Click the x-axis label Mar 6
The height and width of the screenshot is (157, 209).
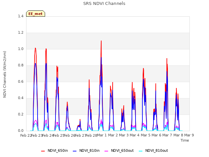click(x=156, y=135)
